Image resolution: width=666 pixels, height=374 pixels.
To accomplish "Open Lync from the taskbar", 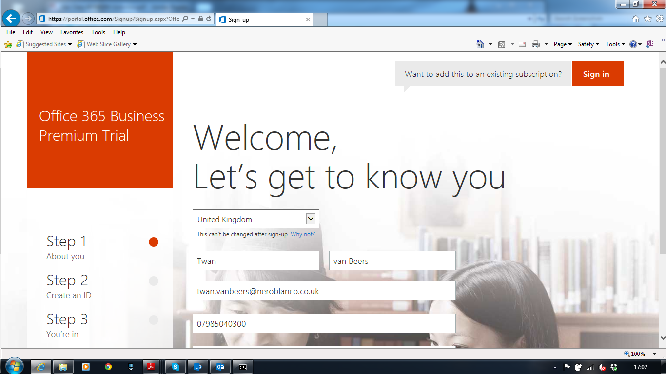I will (x=198, y=367).
